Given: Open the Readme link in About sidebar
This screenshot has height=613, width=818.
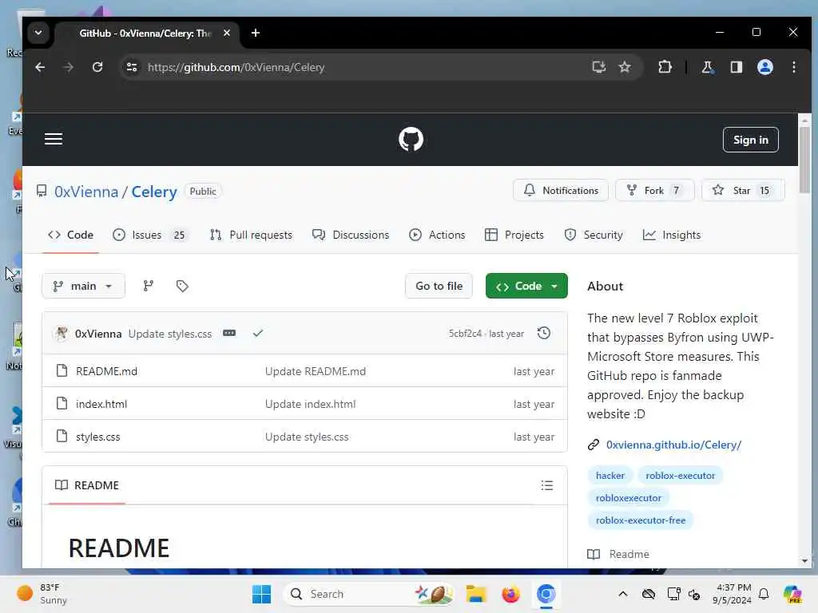Looking at the screenshot, I should 629,554.
